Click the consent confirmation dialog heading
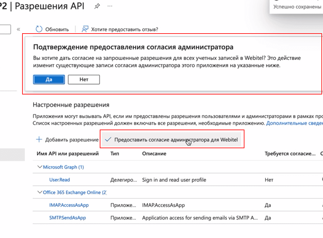This screenshot has height=238, width=323. pyautogui.click(x=133, y=47)
